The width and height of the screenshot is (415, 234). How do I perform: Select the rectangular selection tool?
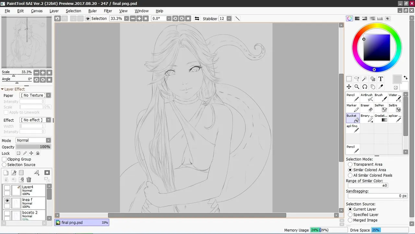click(349, 79)
